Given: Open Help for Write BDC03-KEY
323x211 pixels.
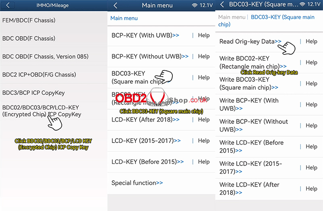Looking at the screenshot, I should [x=311, y=83].
